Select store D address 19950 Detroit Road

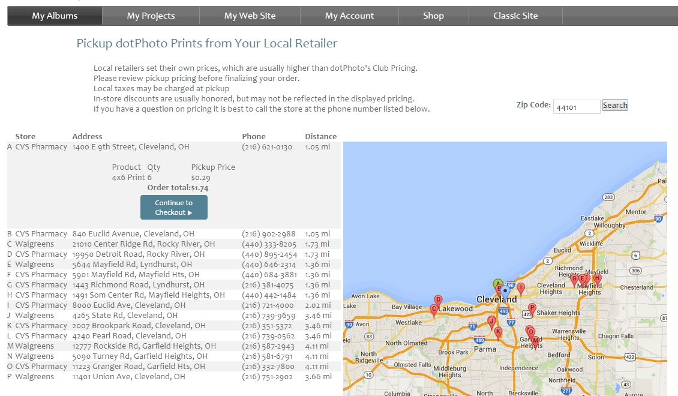[x=139, y=254]
